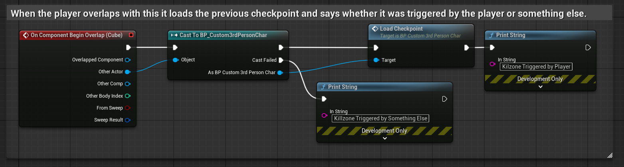Click the Other Comp output pin
Viewport: 624px width, 167px height.
(x=128, y=84)
